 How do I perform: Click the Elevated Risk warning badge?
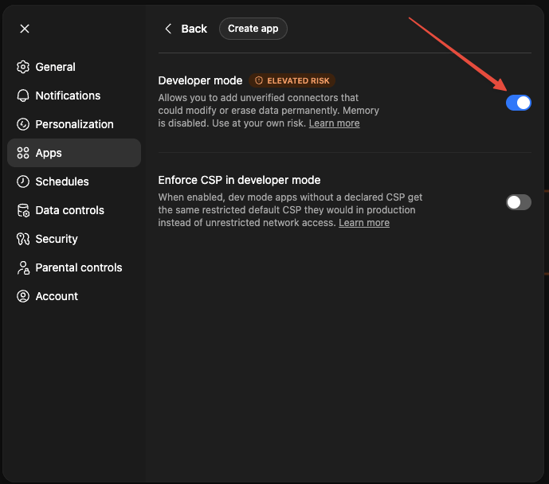coord(292,80)
